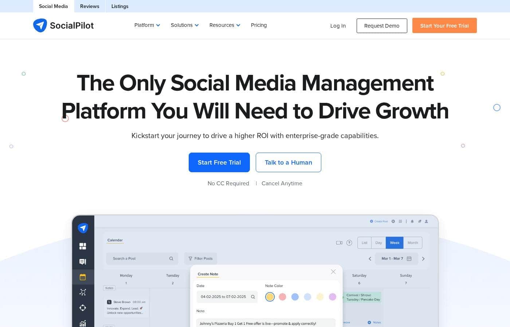Image resolution: width=510 pixels, height=327 pixels.
Task: Click the blue Start Free Trial button
Action: point(219,162)
